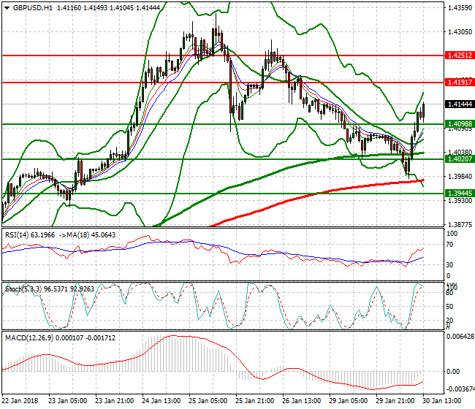Select the red 1.42512 resistance level label
Screen dimensions: 475x409
[x=460, y=56]
